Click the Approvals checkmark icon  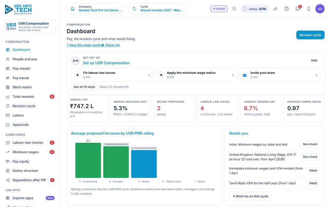pos(8,125)
